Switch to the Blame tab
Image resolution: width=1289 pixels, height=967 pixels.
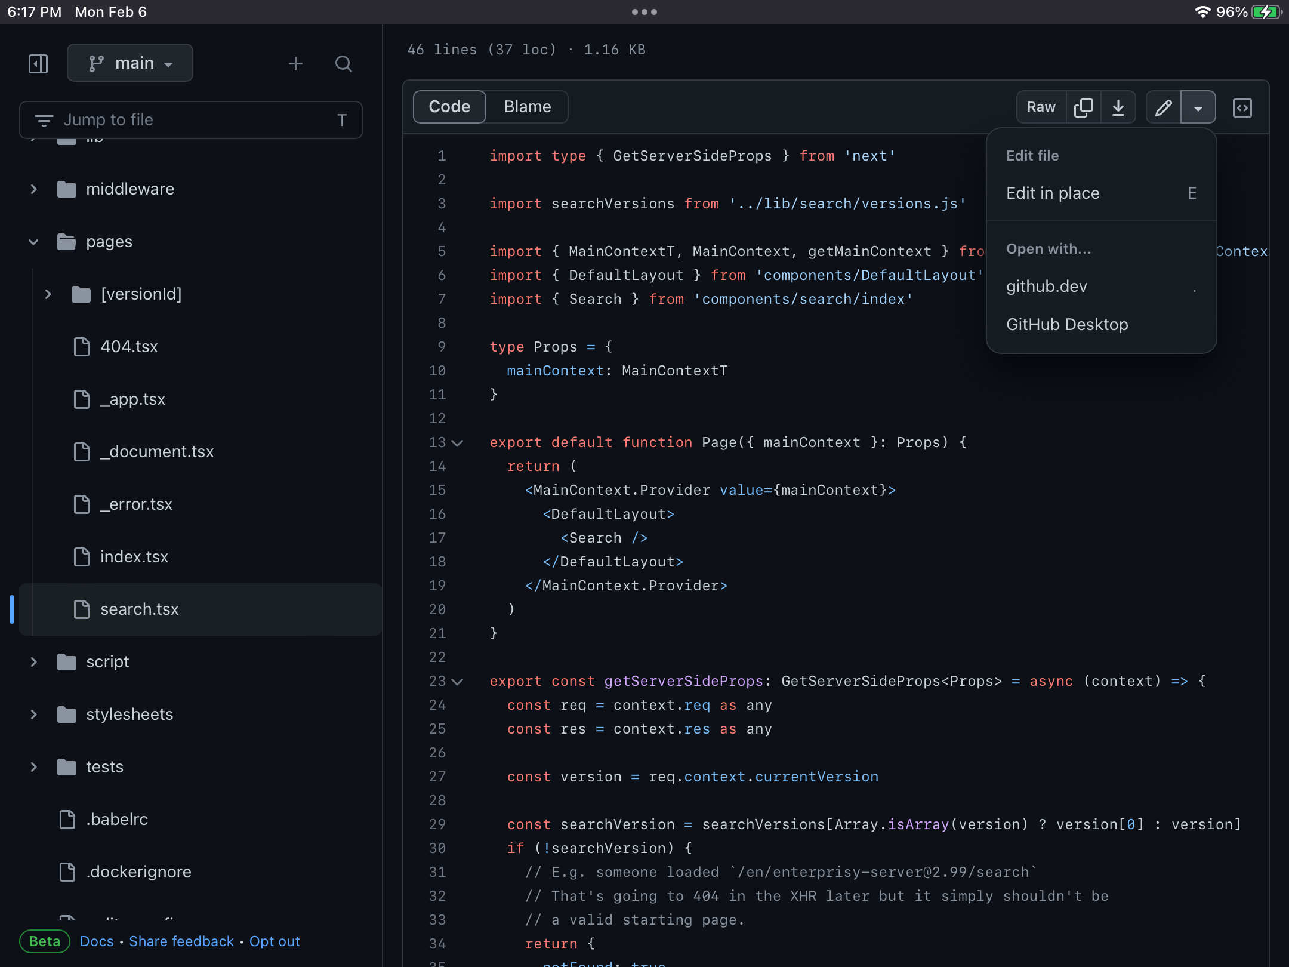pyautogui.click(x=528, y=107)
